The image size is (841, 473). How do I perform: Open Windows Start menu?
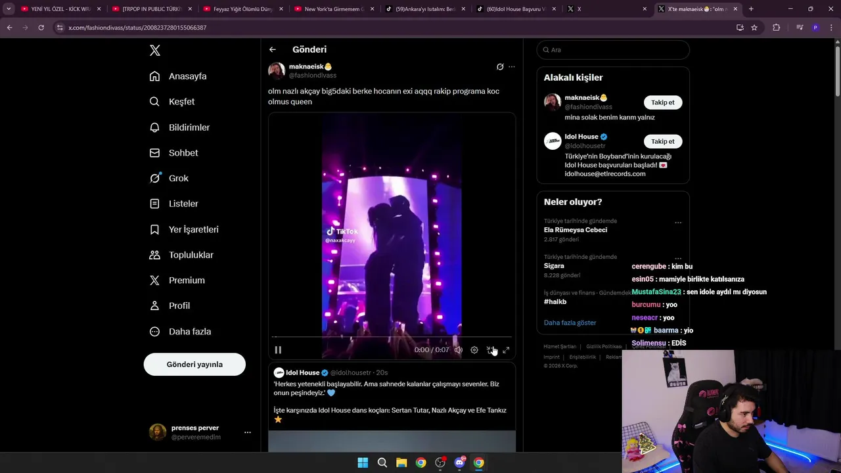[x=363, y=462]
